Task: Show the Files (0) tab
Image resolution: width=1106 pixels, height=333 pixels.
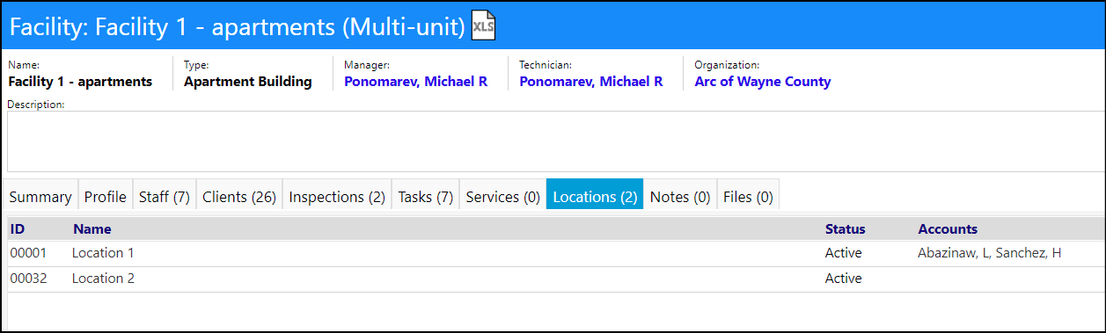Action: pyautogui.click(x=748, y=197)
